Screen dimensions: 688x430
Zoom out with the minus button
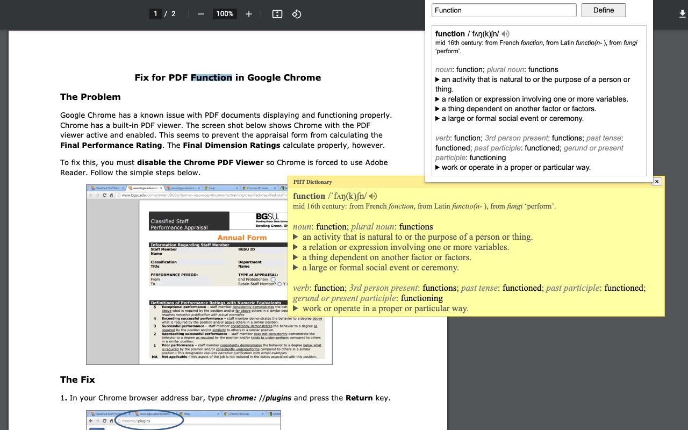click(201, 14)
